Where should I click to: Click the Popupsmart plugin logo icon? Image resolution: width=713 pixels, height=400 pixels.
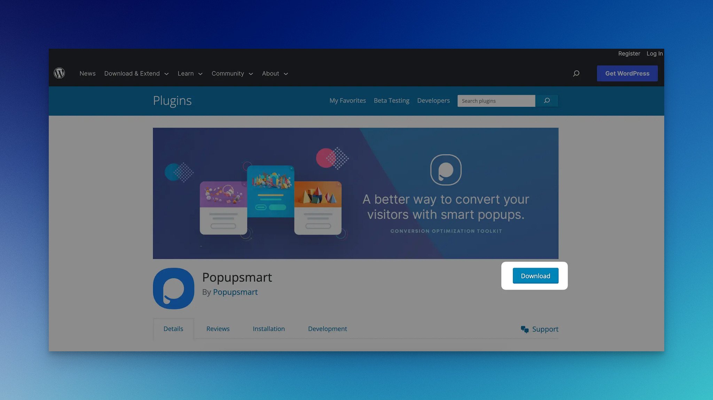173,288
